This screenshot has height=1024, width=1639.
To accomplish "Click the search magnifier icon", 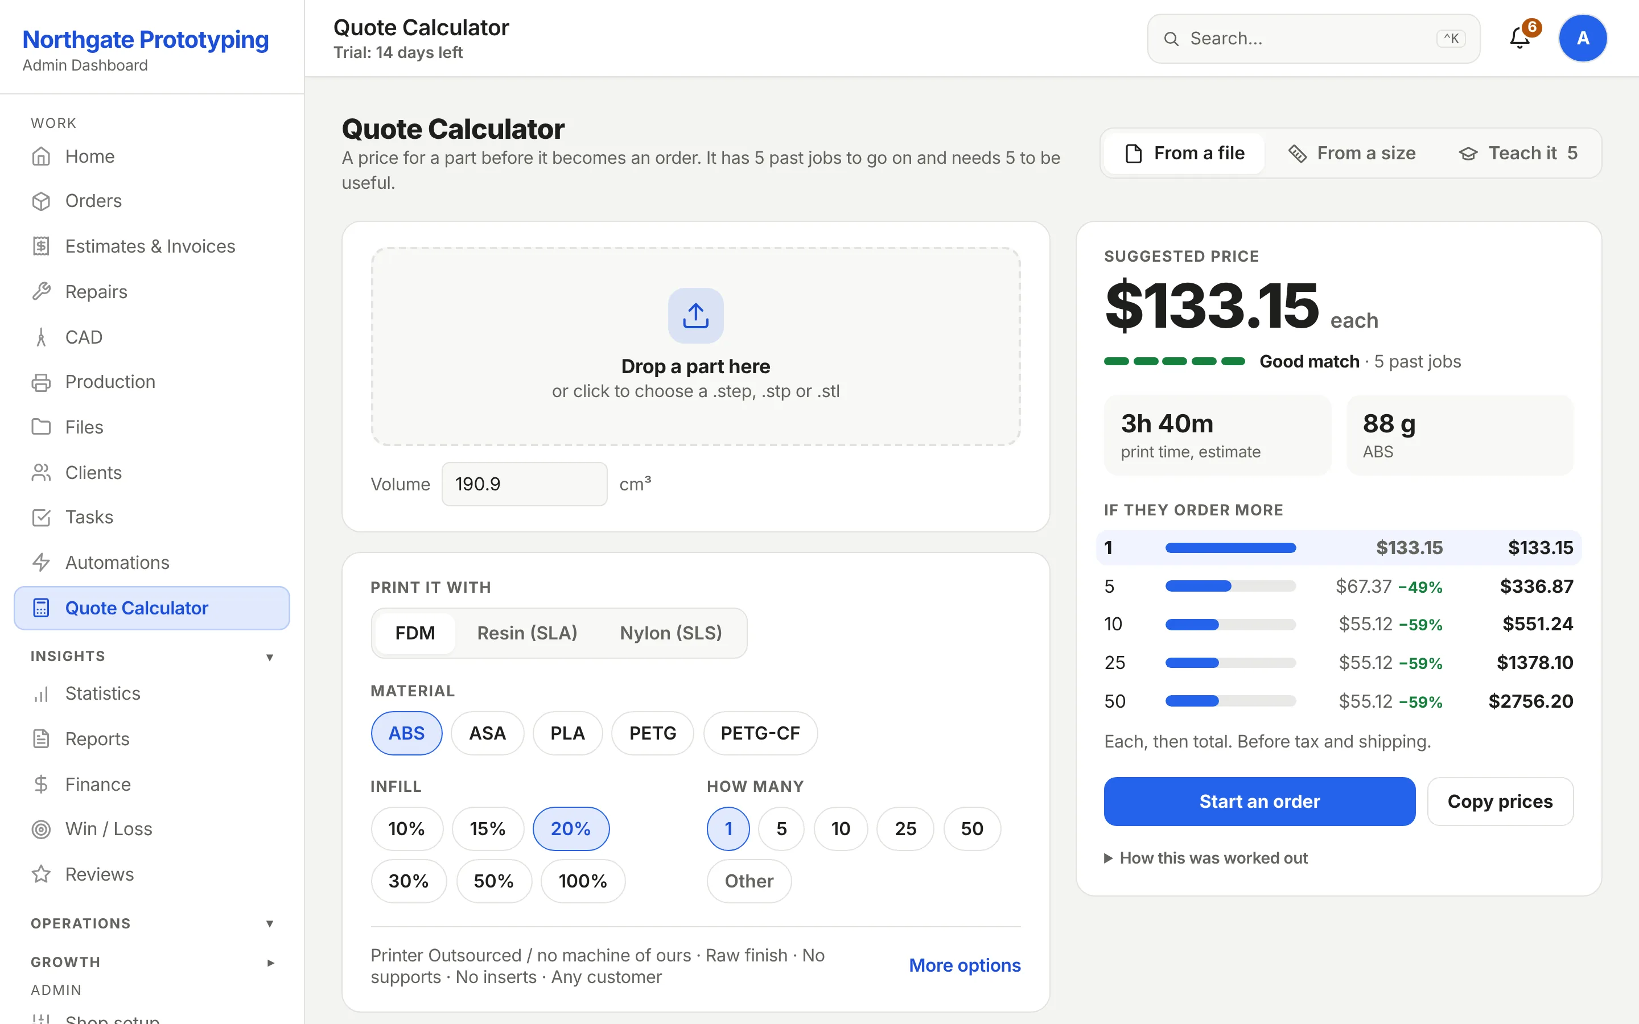I will (1171, 39).
